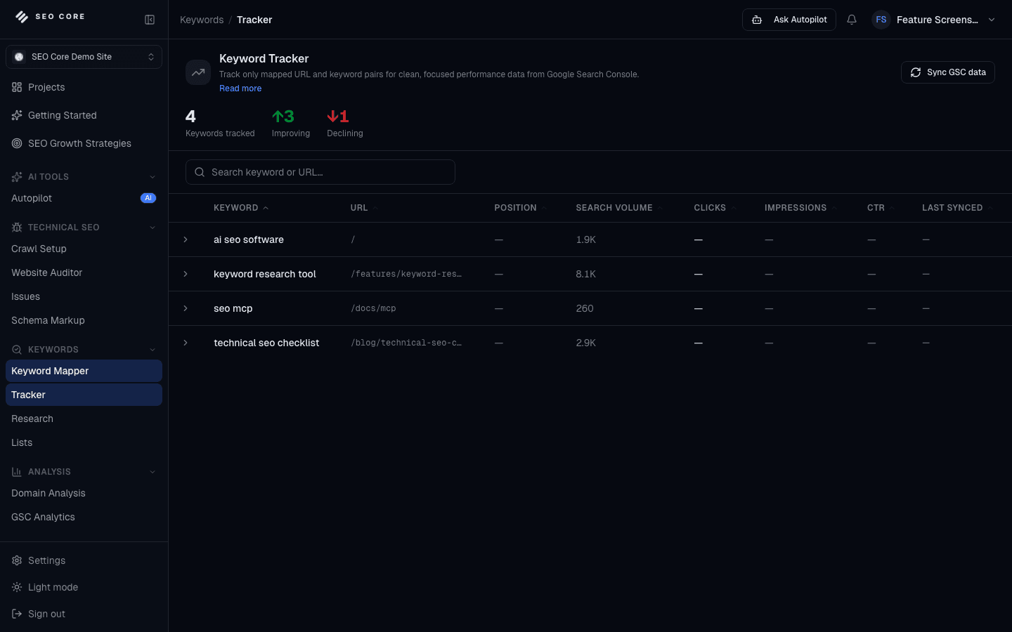Viewport: 1012px width, 632px height.
Task: Sort by the Clicks column header
Action: pyautogui.click(x=715, y=208)
